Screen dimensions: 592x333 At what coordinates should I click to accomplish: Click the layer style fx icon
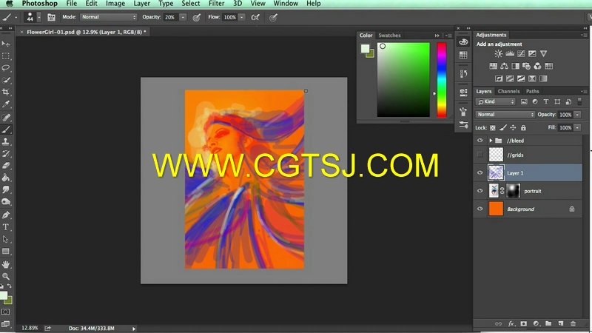pyautogui.click(x=511, y=323)
